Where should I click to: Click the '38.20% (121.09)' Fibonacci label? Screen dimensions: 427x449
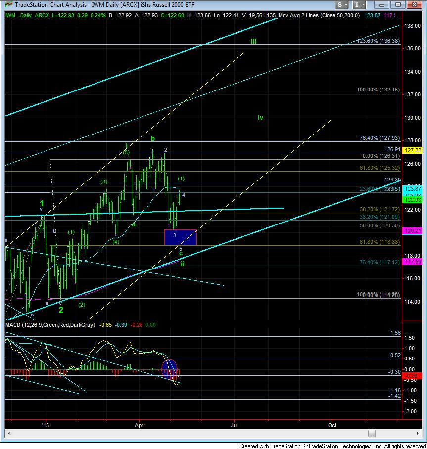(380, 217)
